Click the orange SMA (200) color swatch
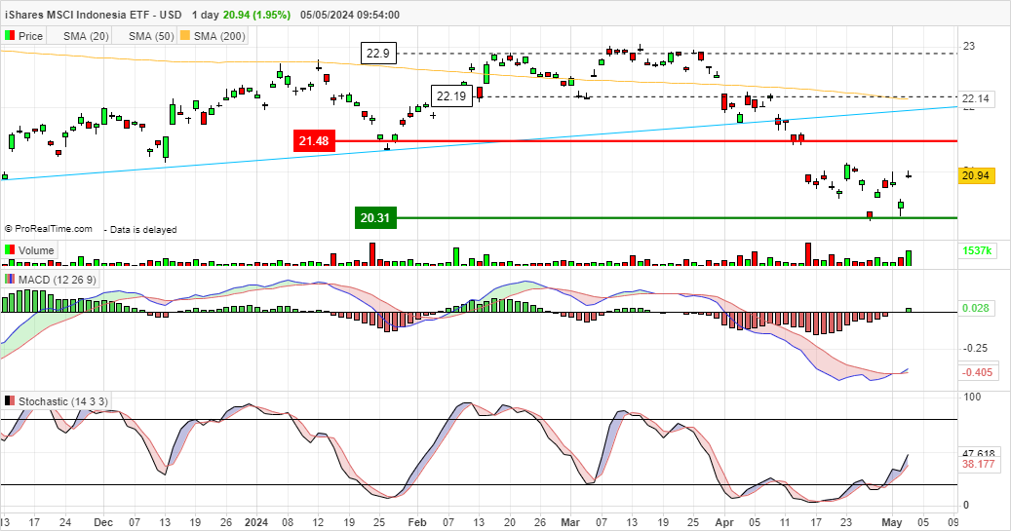 [x=185, y=36]
